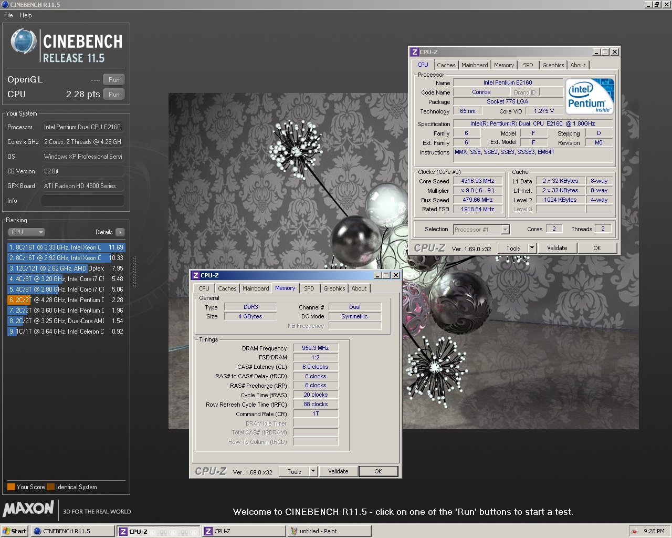Switch to Mainboard tab in upper CPU-Z window
The width and height of the screenshot is (672, 538).
(x=475, y=65)
